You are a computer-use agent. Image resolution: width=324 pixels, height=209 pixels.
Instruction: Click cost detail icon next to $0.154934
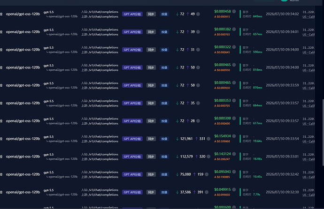pyautogui.click(x=234, y=136)
